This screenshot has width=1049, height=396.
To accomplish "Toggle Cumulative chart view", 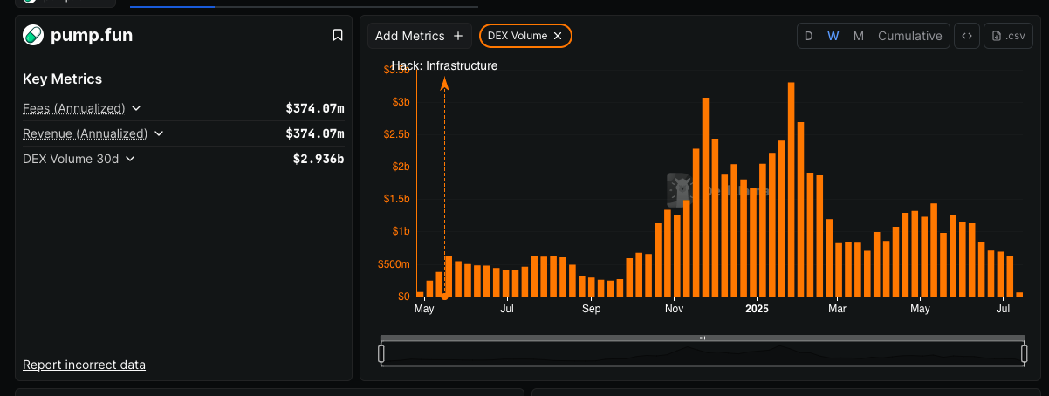I will (909, 36).
